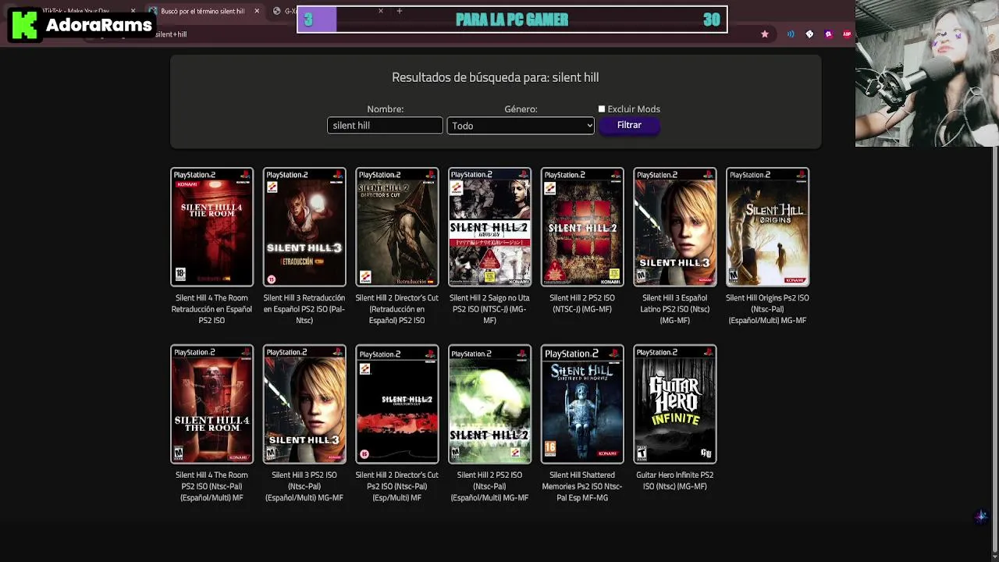Click the Silent Hill 2 Saigo no Uta cover
Viewport: 999px width, 562px height.
coord(489,227)
